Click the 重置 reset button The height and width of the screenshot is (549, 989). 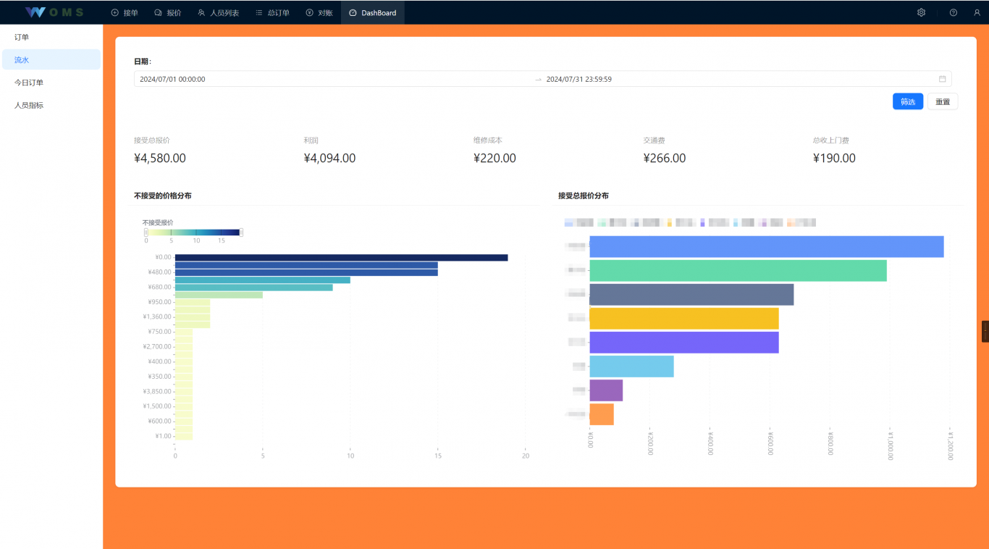coord(943,101)
